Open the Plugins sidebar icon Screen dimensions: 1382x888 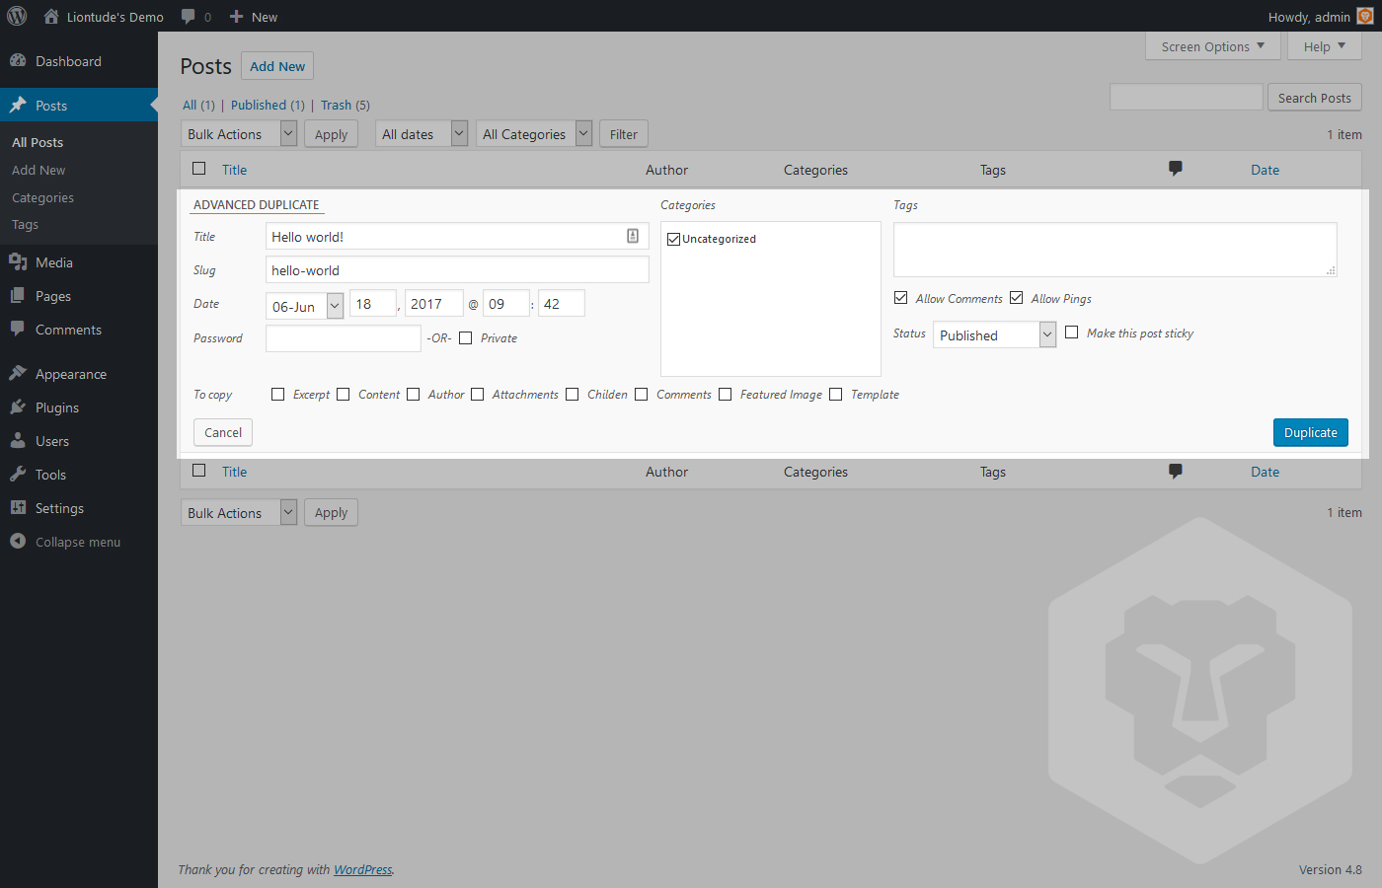tap(18, 407)
